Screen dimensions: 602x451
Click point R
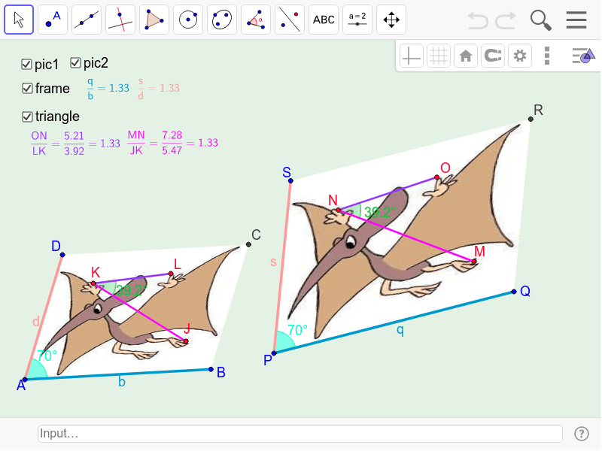coord(531,120)
